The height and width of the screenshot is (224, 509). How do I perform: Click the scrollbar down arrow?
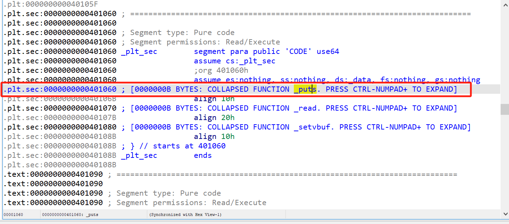(x=504, y=213)
